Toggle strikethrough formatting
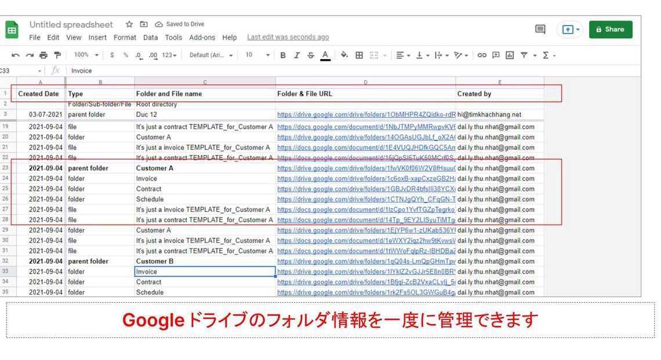Image resolution: width=661 pixels, height=360 pixels. [x=311, y=56]
